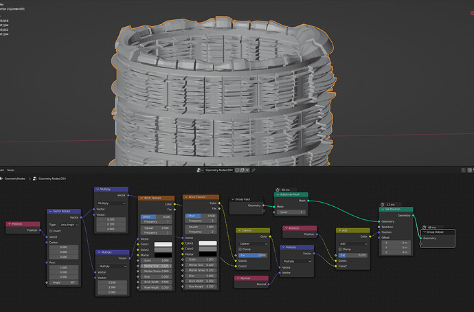Click Mortar Size 0.125 field on first Brick Texture

pos(157,266)
